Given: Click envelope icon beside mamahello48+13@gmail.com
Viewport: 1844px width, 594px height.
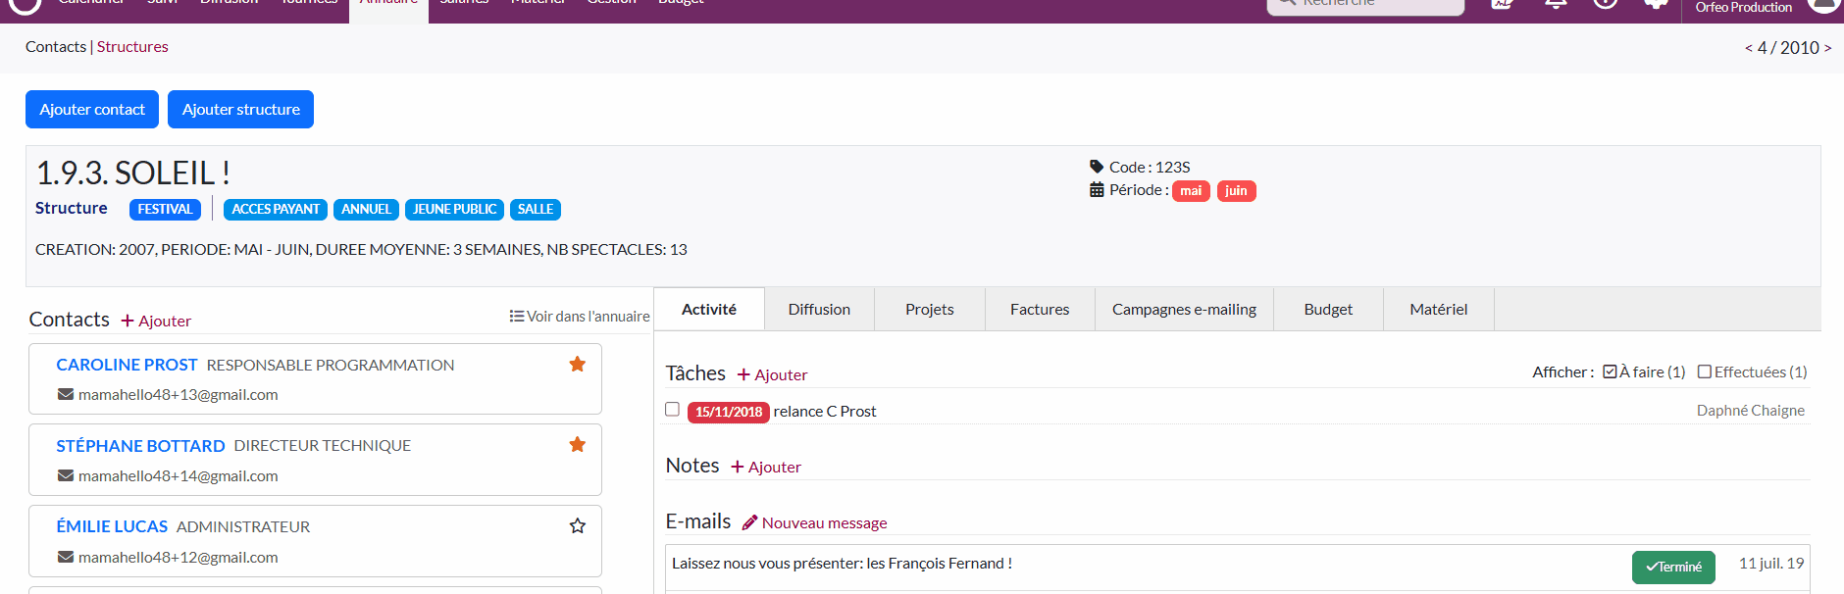Looking at the screenshot, I should point(66,394).
